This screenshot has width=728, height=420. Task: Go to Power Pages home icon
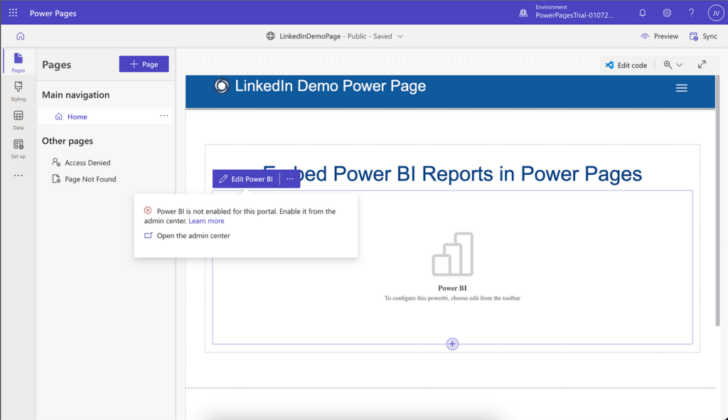[21, 36]
